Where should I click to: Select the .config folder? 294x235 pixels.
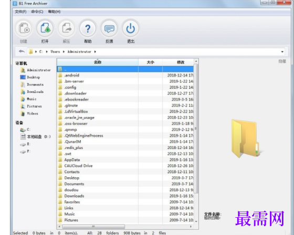(125, 87)
